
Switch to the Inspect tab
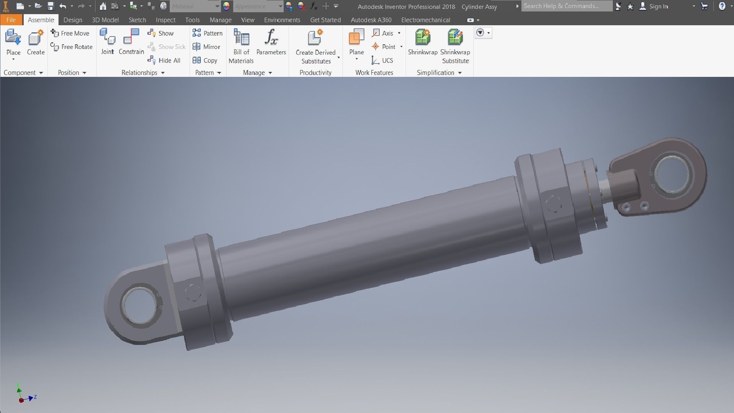166,20
